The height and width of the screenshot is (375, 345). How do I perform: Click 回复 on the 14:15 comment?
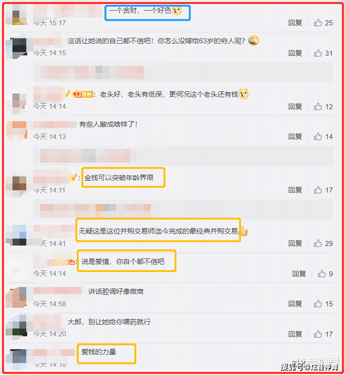click(x=295, y=53)
